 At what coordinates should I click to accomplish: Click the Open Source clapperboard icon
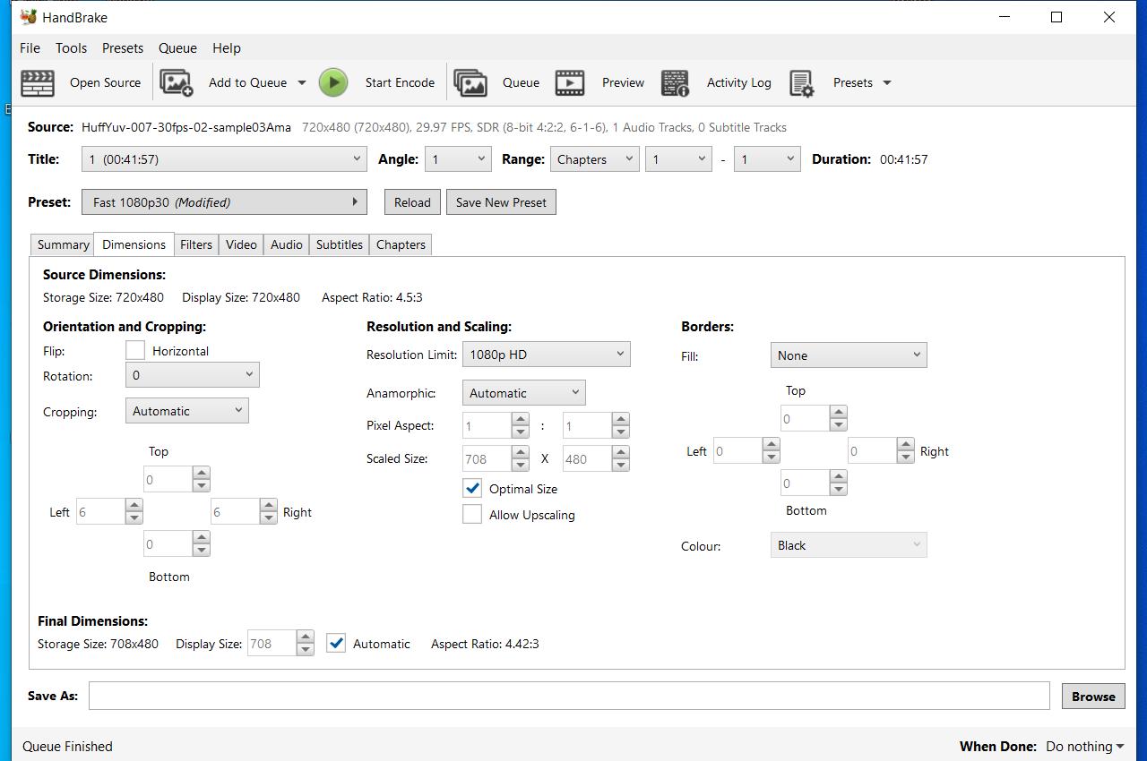coord(38,82)
